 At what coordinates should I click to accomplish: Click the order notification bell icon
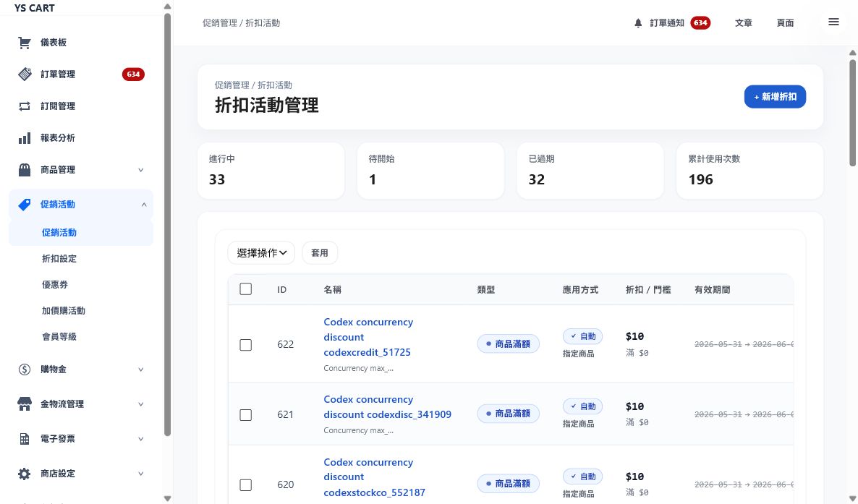[x=638, y=23]
